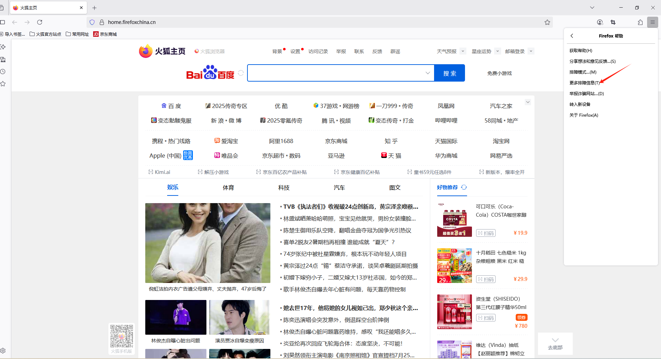
Task: Open the bookmarks sidebar star icon
Action: pyautogui.click(x=3, y=84)
